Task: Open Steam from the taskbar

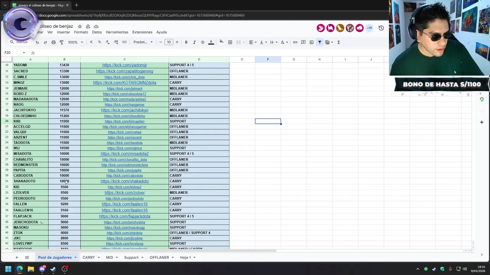Action: (x=53, y=269)
